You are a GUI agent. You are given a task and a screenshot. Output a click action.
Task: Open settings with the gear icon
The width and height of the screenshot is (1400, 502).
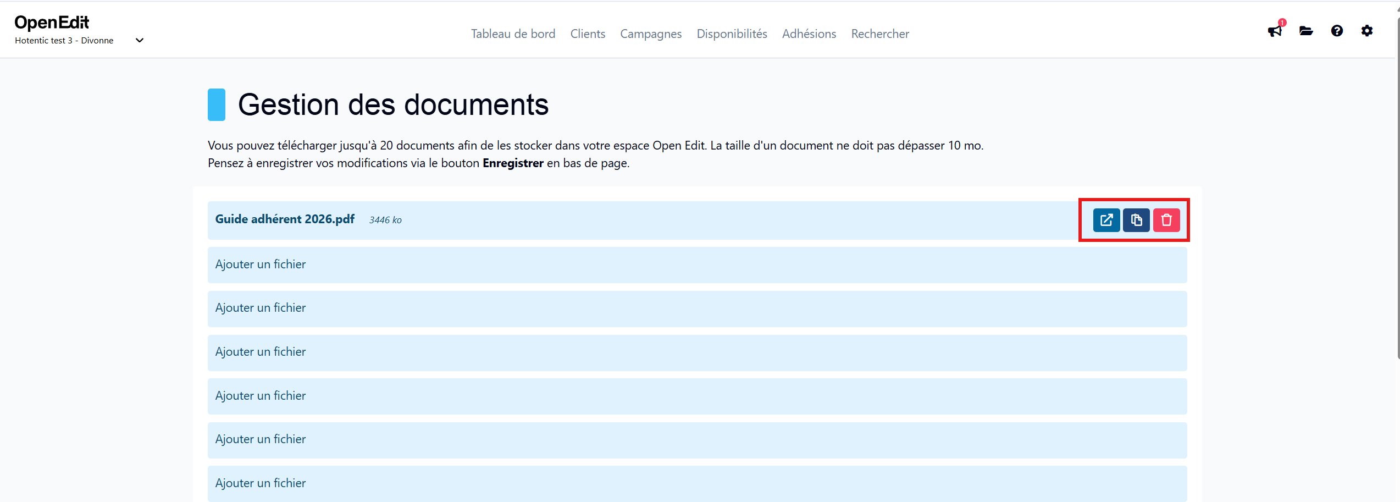pos(1368,31)
